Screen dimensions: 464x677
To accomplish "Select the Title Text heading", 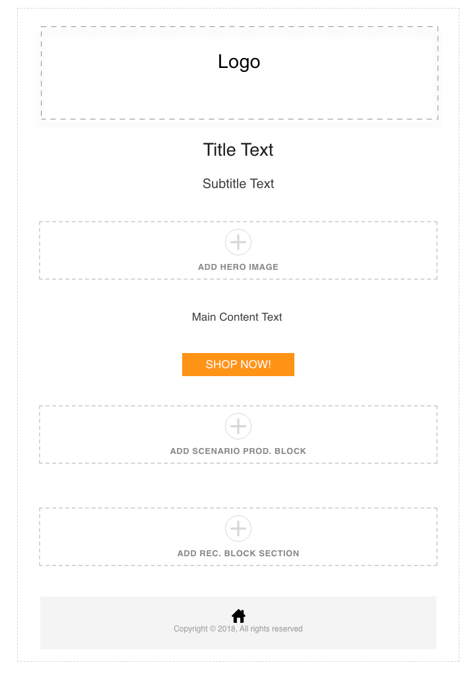I will [x=238, y=150].
